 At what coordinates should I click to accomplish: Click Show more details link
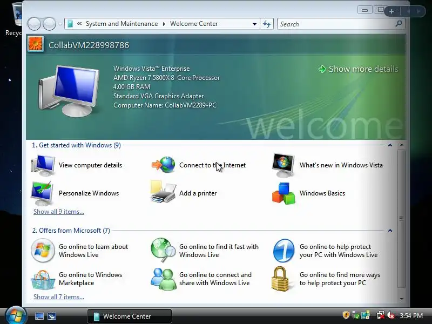tap(363, 69)
